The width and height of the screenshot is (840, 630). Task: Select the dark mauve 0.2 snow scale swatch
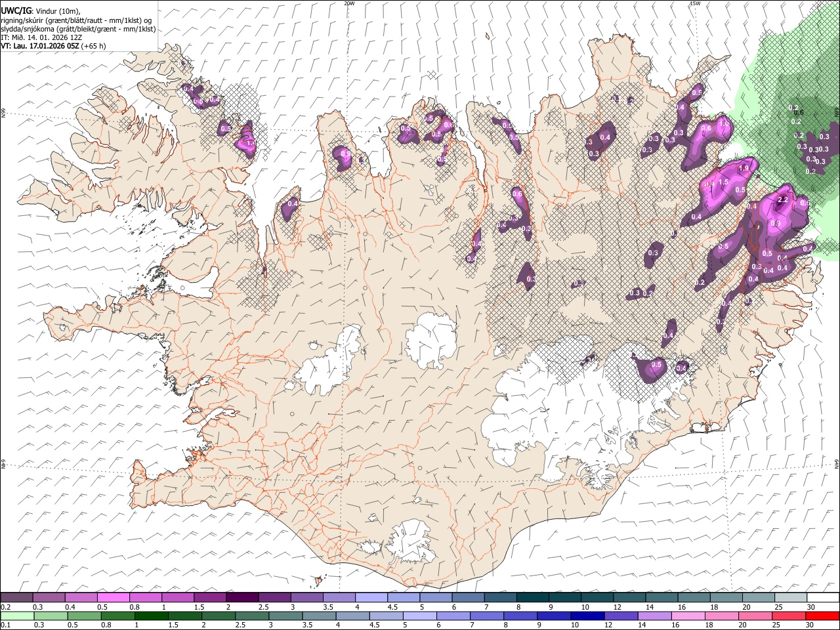point(16,598)
